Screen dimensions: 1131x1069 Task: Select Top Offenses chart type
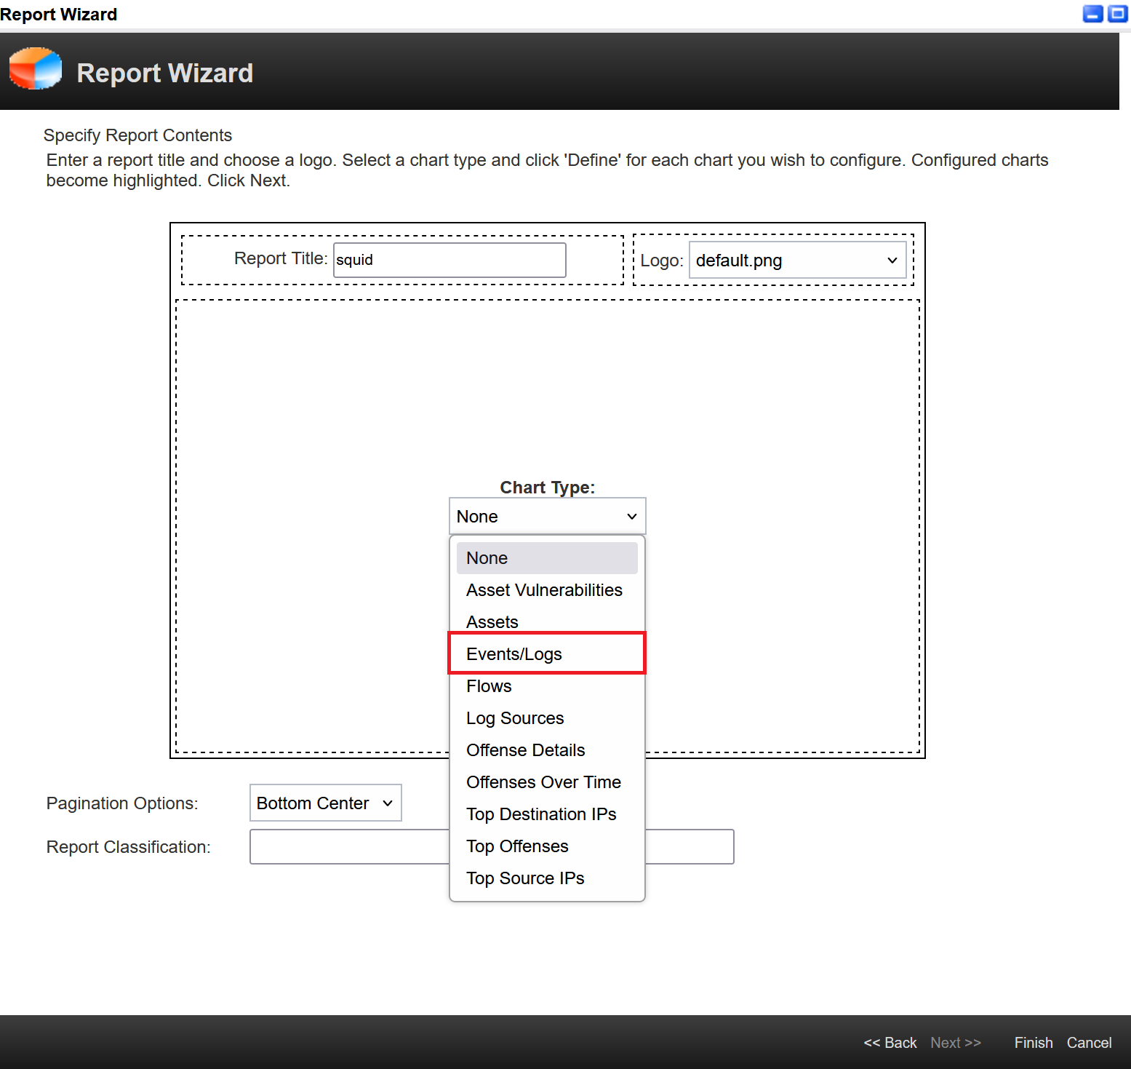547,846
